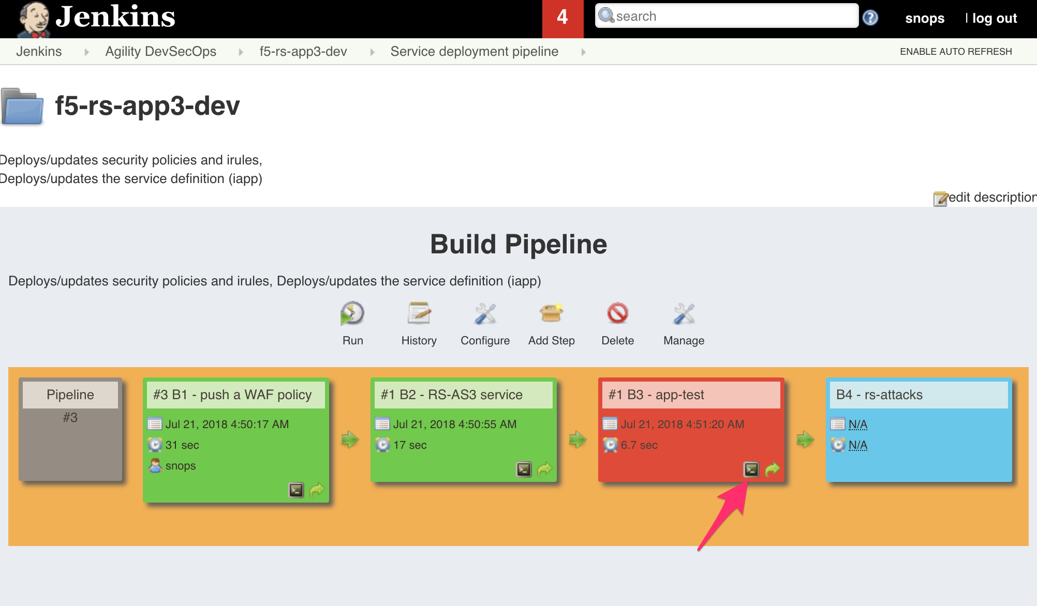Open the B4 rs-attacks title

coord(879,395)
